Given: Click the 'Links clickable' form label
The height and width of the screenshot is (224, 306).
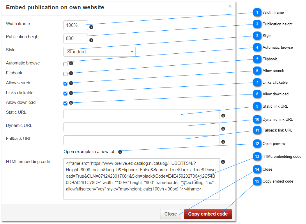Looking at the screenshot, I should coord(20,93).
